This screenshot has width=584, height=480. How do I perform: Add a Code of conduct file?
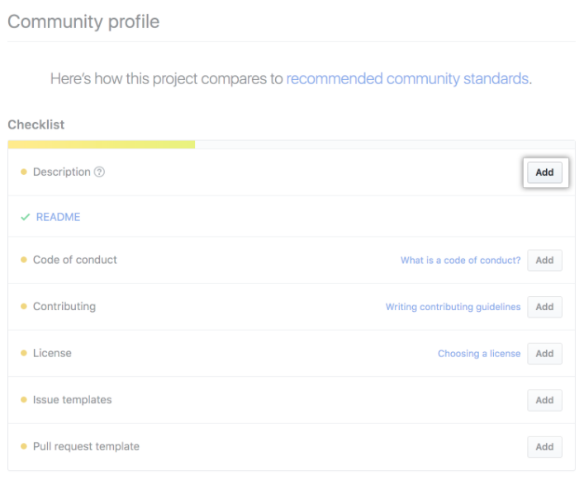pyautogui.click(x=544, y=260)
